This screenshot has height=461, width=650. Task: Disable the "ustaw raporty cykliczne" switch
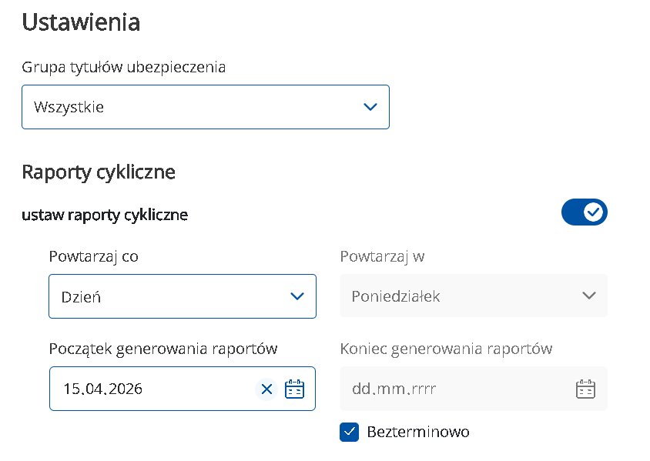585,212
